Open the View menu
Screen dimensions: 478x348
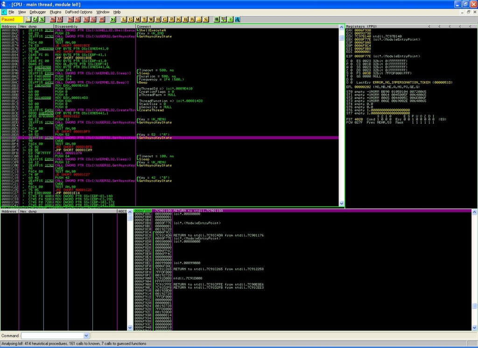22,12
